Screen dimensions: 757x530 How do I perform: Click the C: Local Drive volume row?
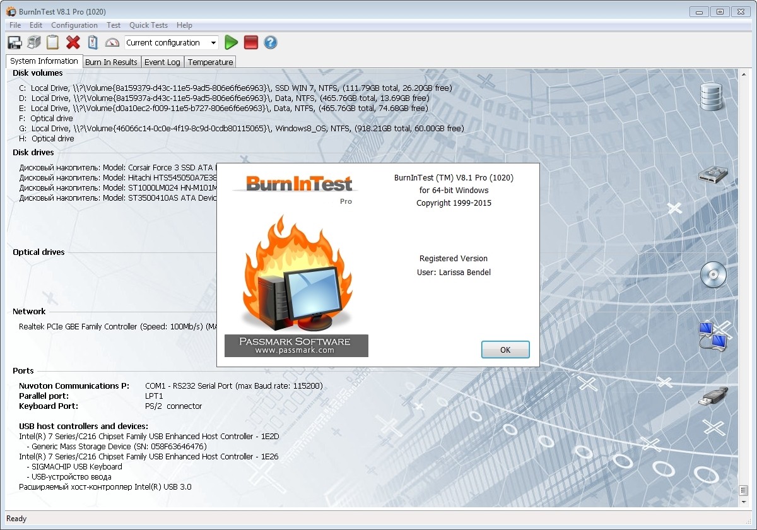[x=236, y=88]
